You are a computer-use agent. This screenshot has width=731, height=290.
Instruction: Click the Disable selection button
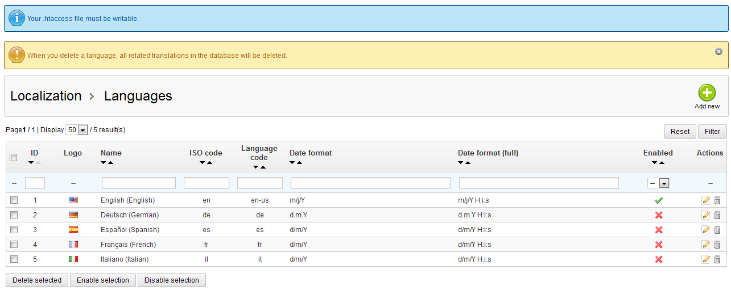[x=171, y=280]
